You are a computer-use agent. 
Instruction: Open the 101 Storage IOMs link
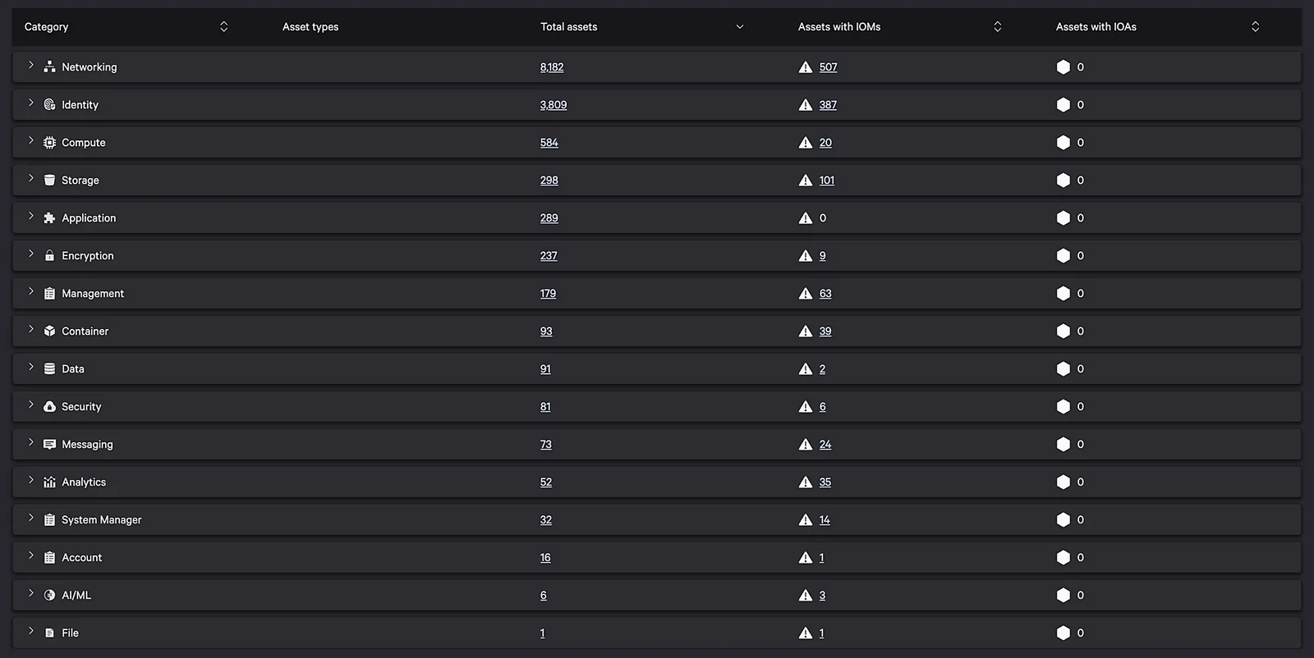[827, 180]
